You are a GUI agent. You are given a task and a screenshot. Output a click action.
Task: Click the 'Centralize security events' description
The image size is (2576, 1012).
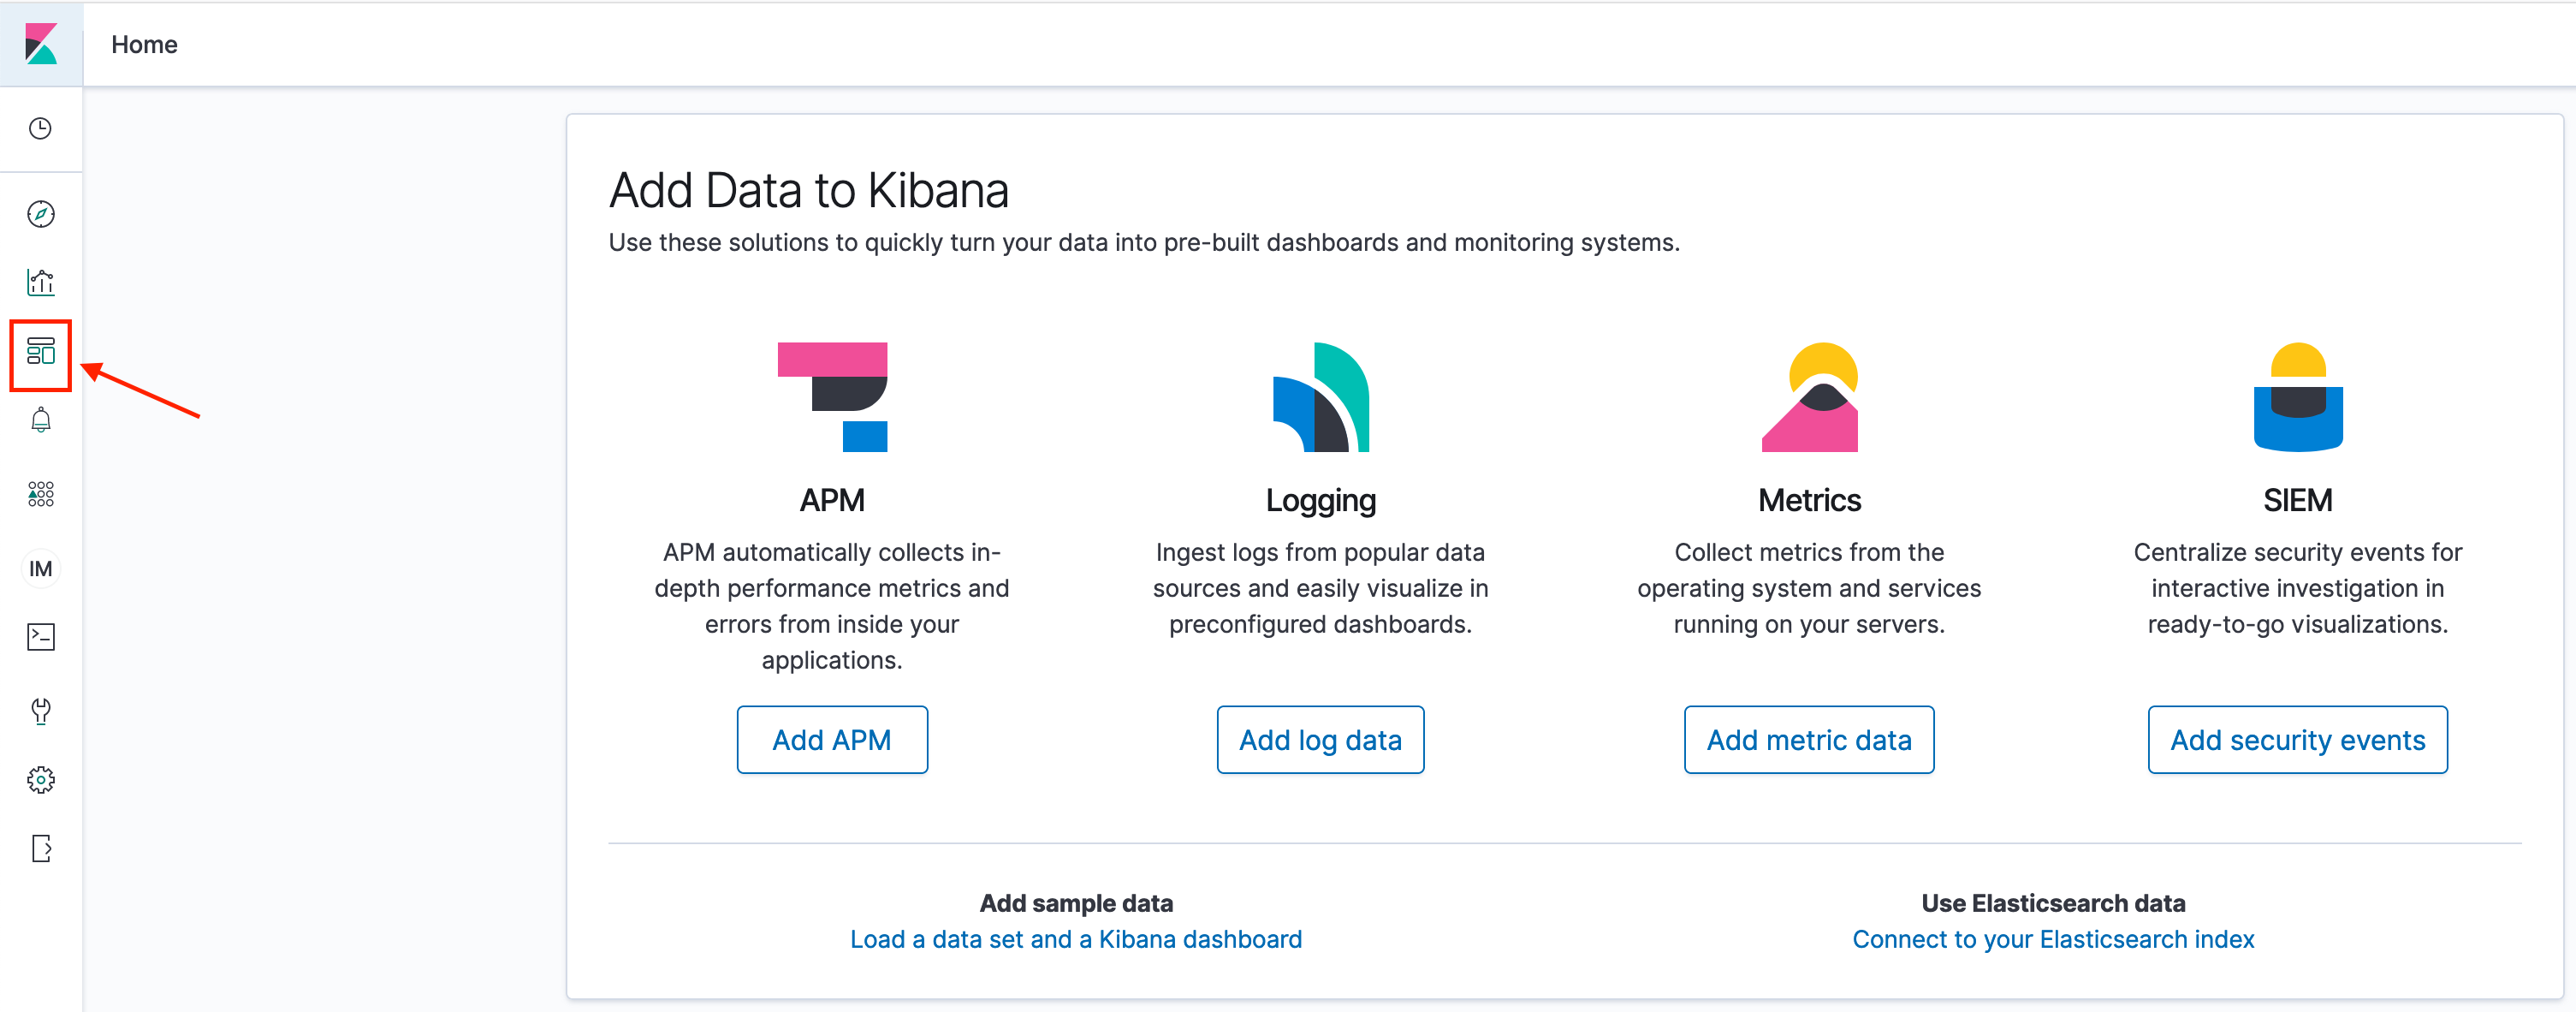(x=2298, y=588)
